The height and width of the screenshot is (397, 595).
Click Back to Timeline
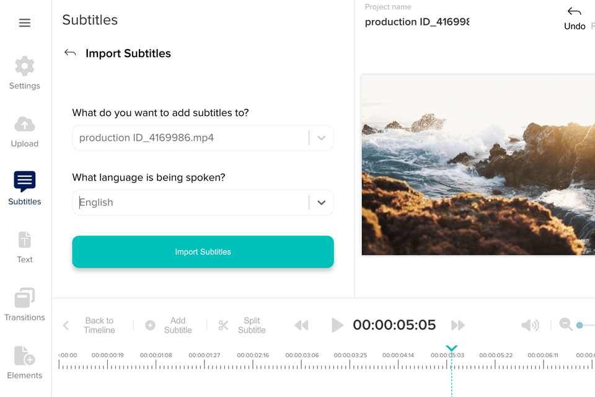pyautogui.click(x=90, y=325)
